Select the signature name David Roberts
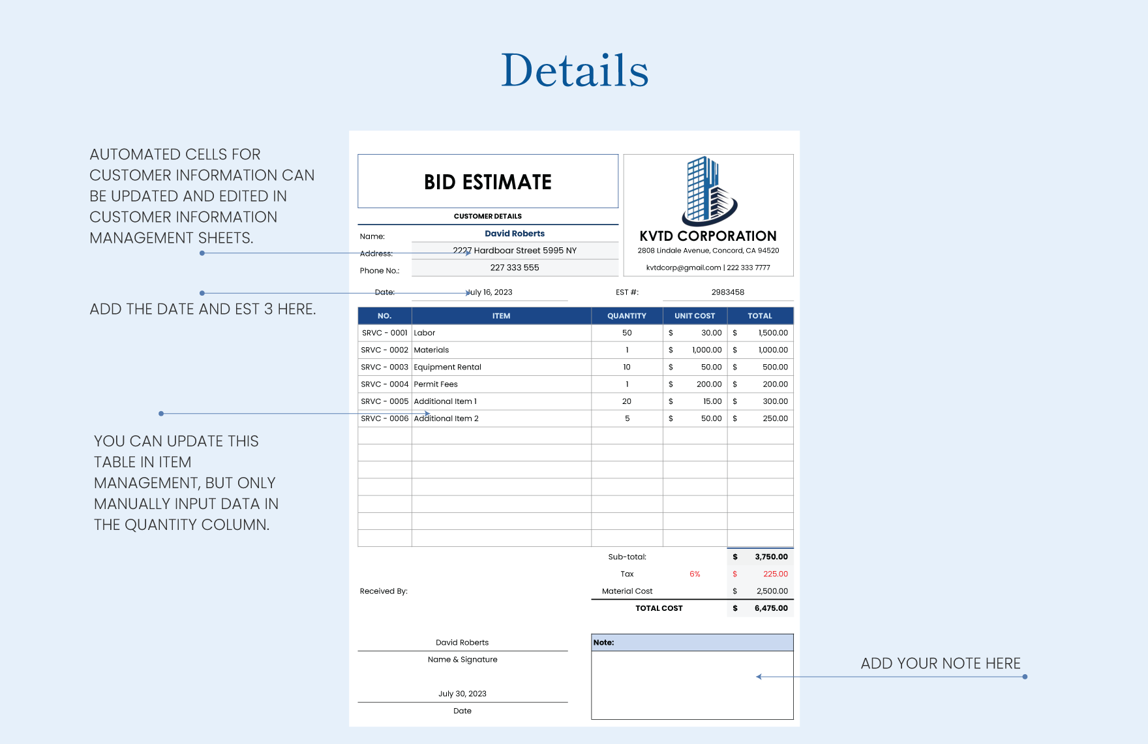 [462, 643]
